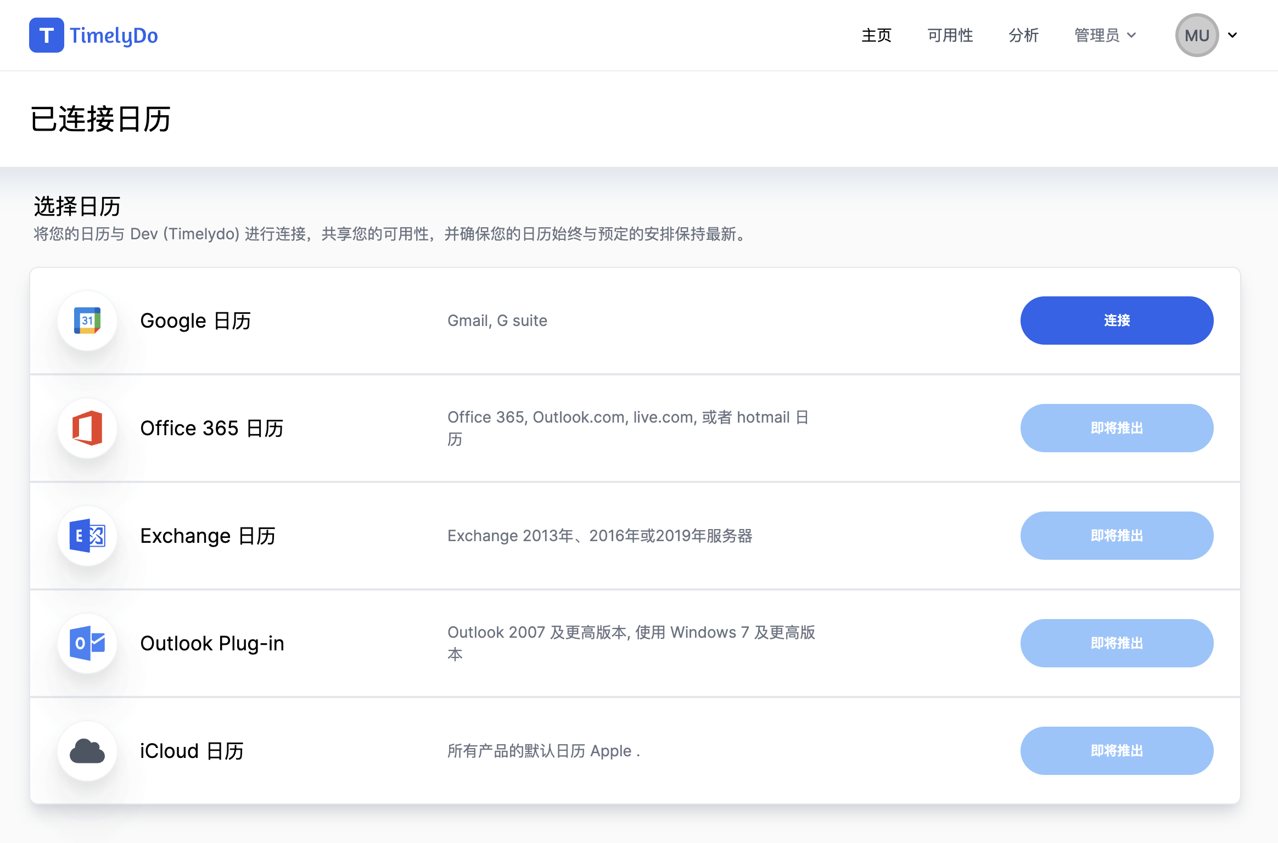The height and width of the screenshot is (843, 1278).
Task: Click the 已连接日历 page title
Action: coord(100,119)
